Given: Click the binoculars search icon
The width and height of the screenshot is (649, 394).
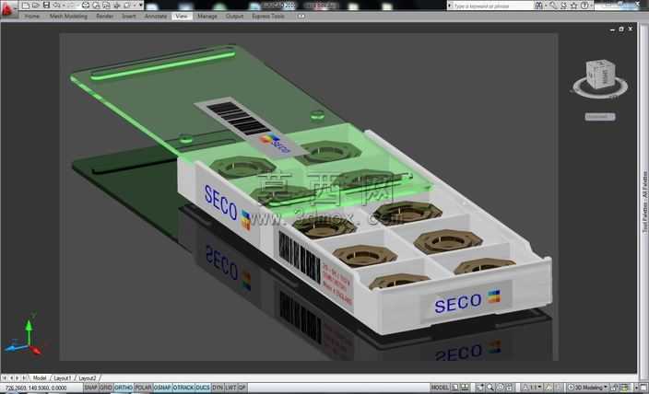Looking at the screenshot, I should [x=539, y=6].
